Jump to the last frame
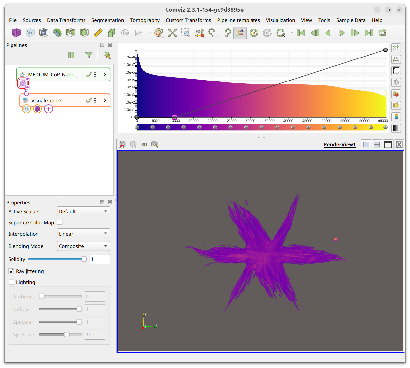This screenshot has height=368, width=410. tap(369, 33)
